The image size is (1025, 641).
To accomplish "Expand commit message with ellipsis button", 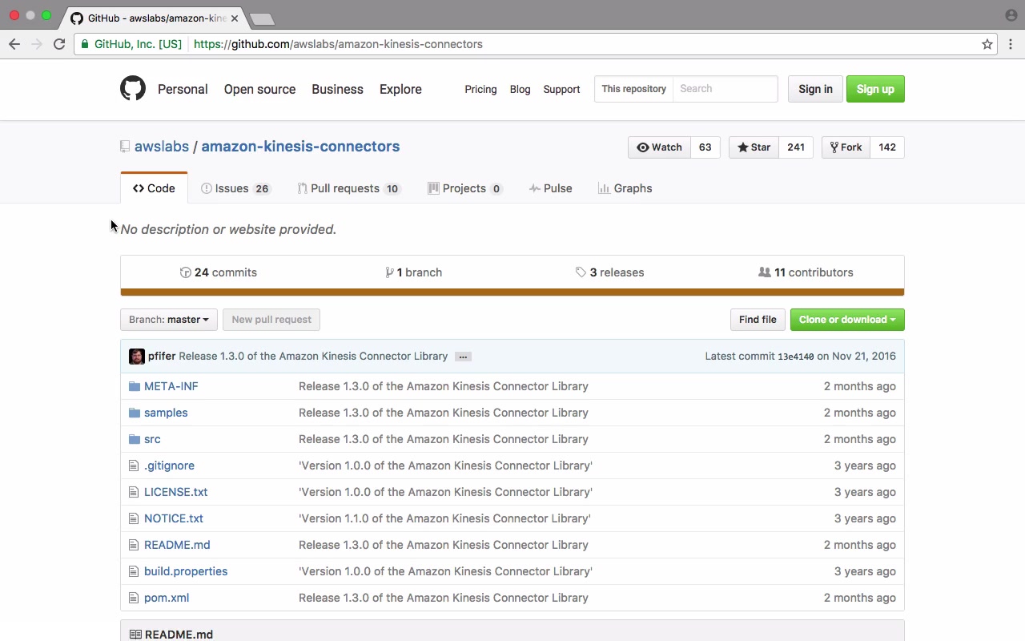I will [463, 357].
